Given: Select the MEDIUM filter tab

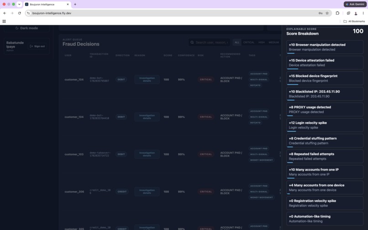Looking at the screenshot, I should [273, 42].
